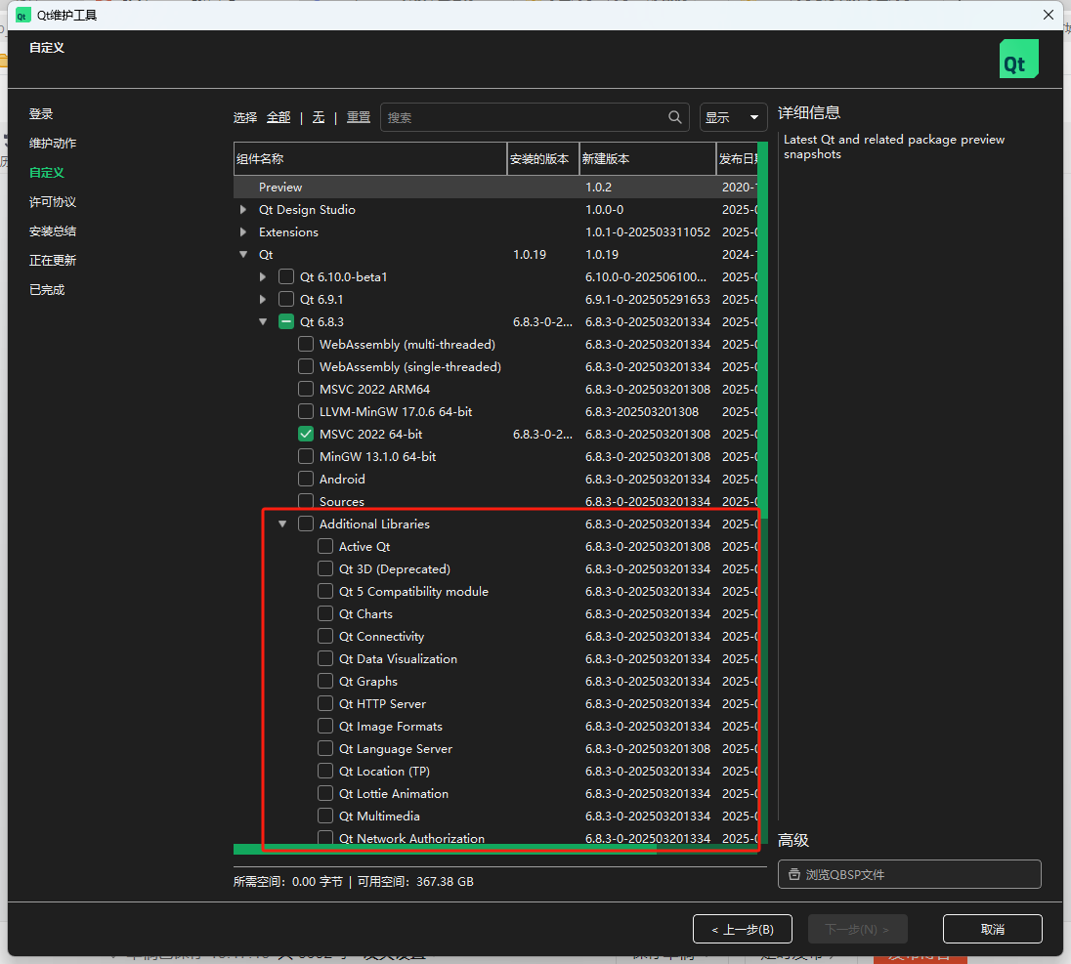The height and width of the screenshot is (964, 1071).
Task: Enable Qt 3D (Deprecated) library
Action: click(325, 568)
